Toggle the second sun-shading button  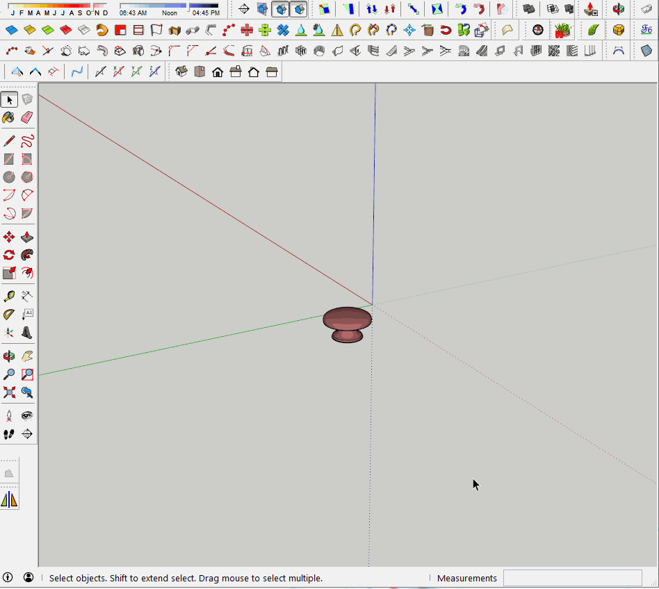point(300,9)
